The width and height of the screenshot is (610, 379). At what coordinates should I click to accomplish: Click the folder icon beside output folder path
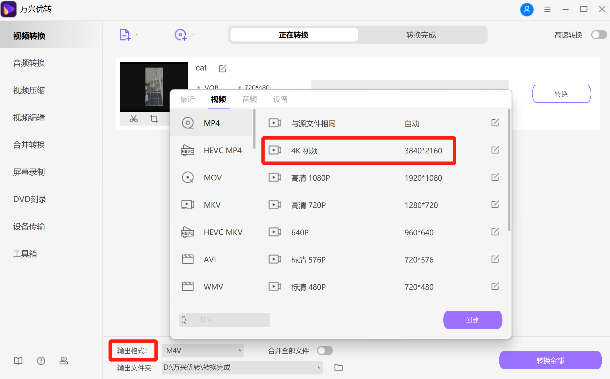tap(338, 367)
